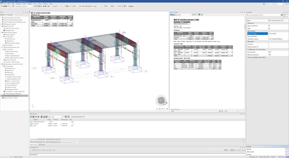The height and width of the screenshot is (158, 289).
Task: Click the table grid icon beside the Excel export
Action: pos(66,117)
